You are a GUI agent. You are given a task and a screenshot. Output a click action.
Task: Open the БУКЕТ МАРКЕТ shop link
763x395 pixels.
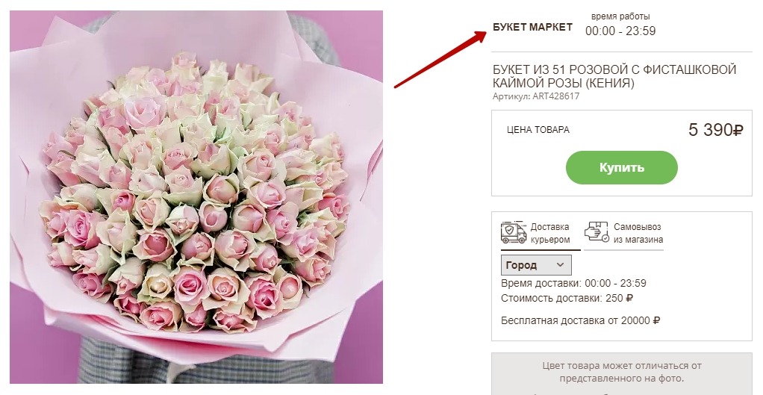pos(532,27)
